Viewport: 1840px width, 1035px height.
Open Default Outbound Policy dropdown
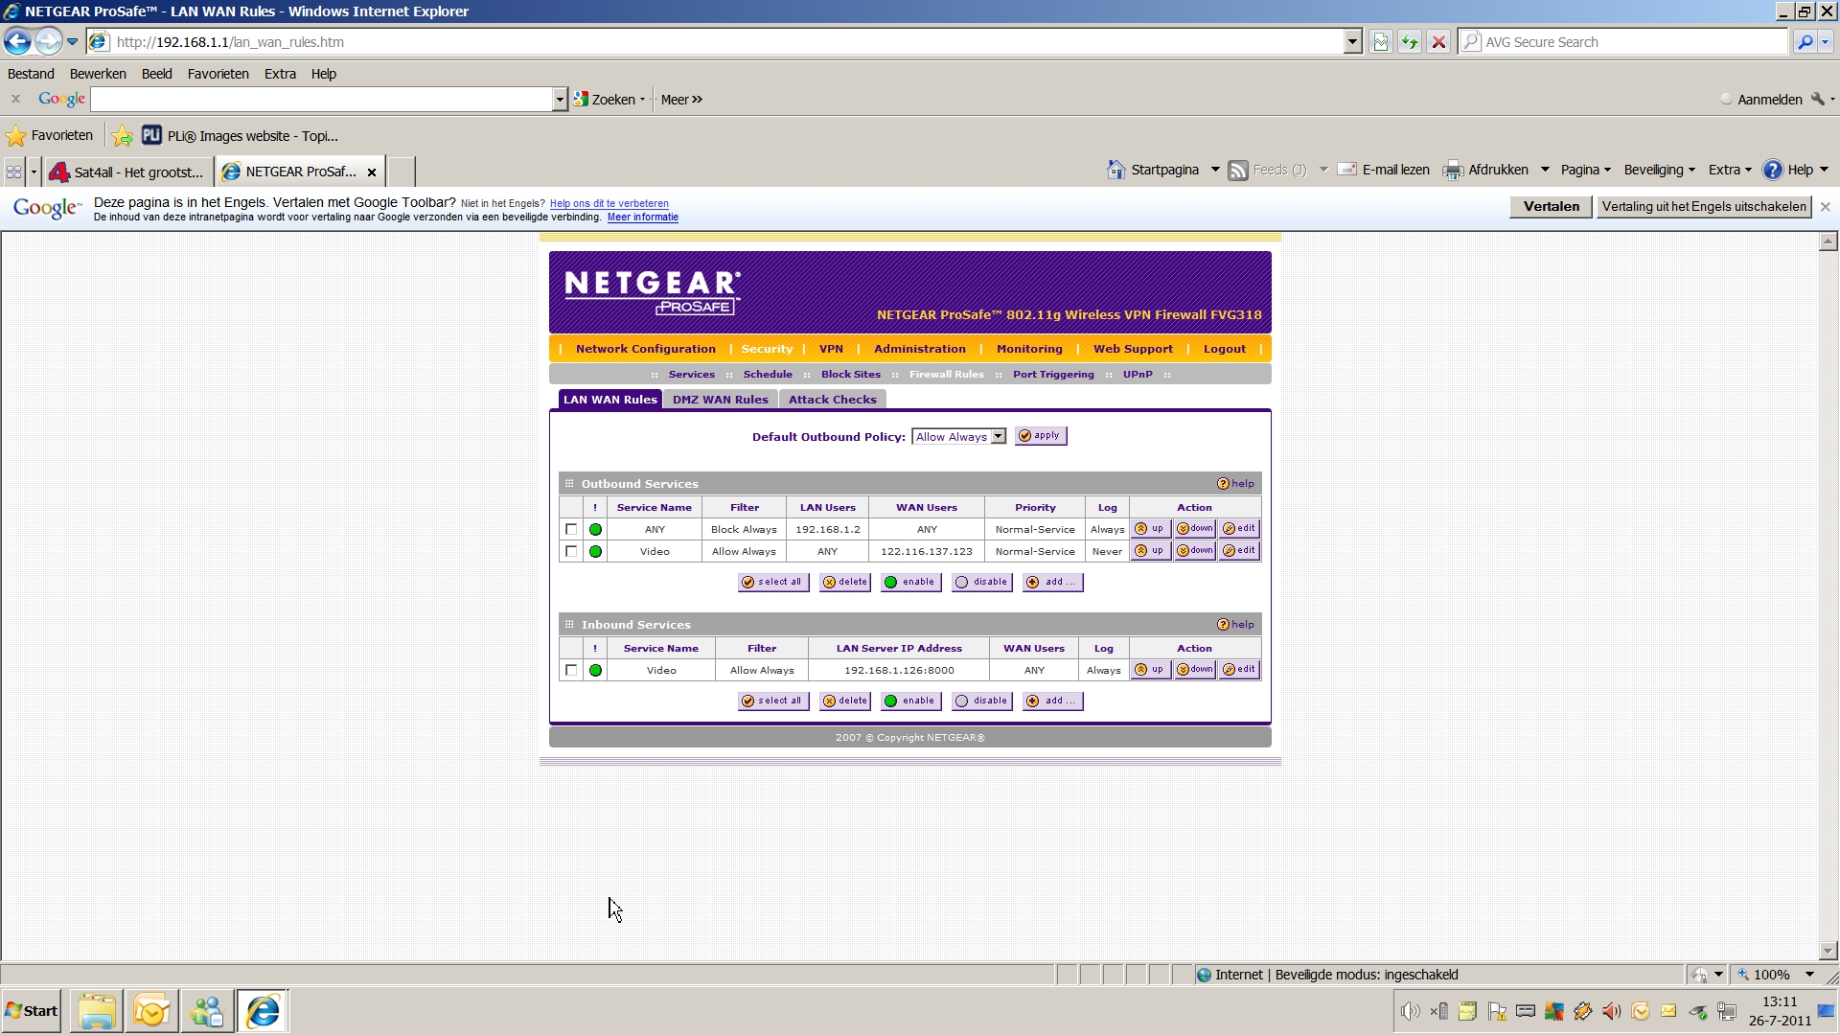958,436
